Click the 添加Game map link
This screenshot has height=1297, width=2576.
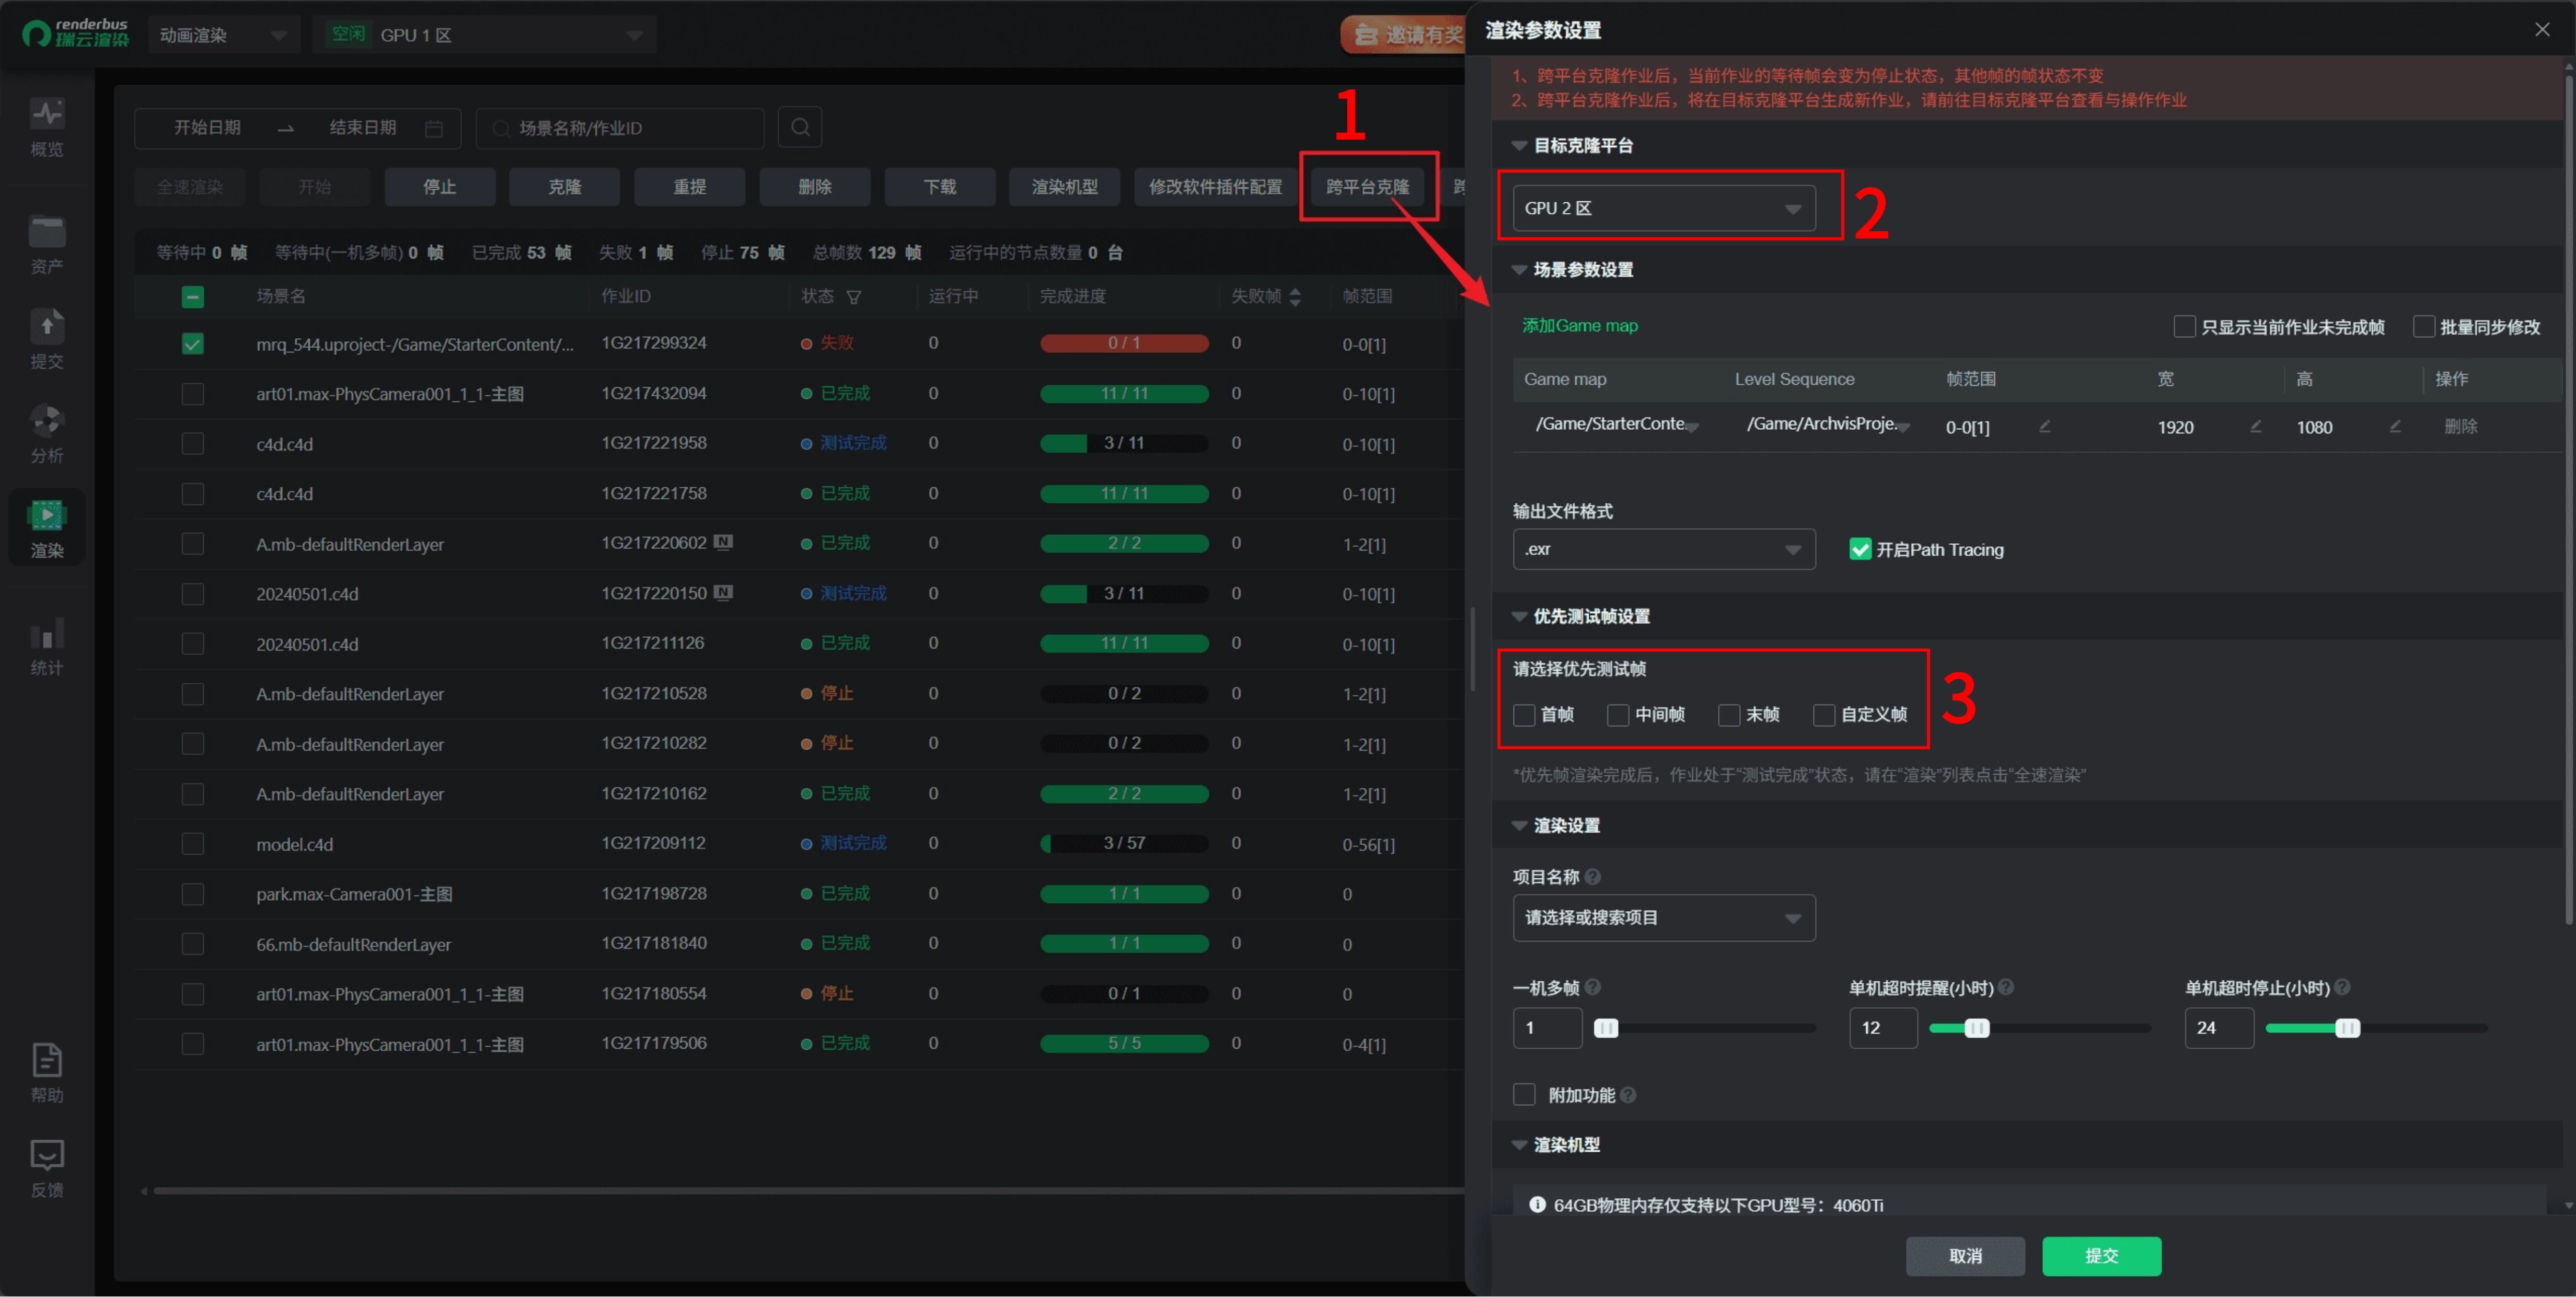pyautogui.click(x=1579, y=326)
